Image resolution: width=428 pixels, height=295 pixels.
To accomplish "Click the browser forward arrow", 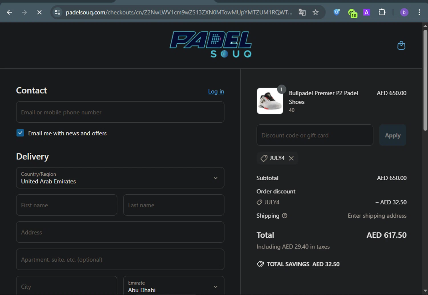I will [24, 12].
